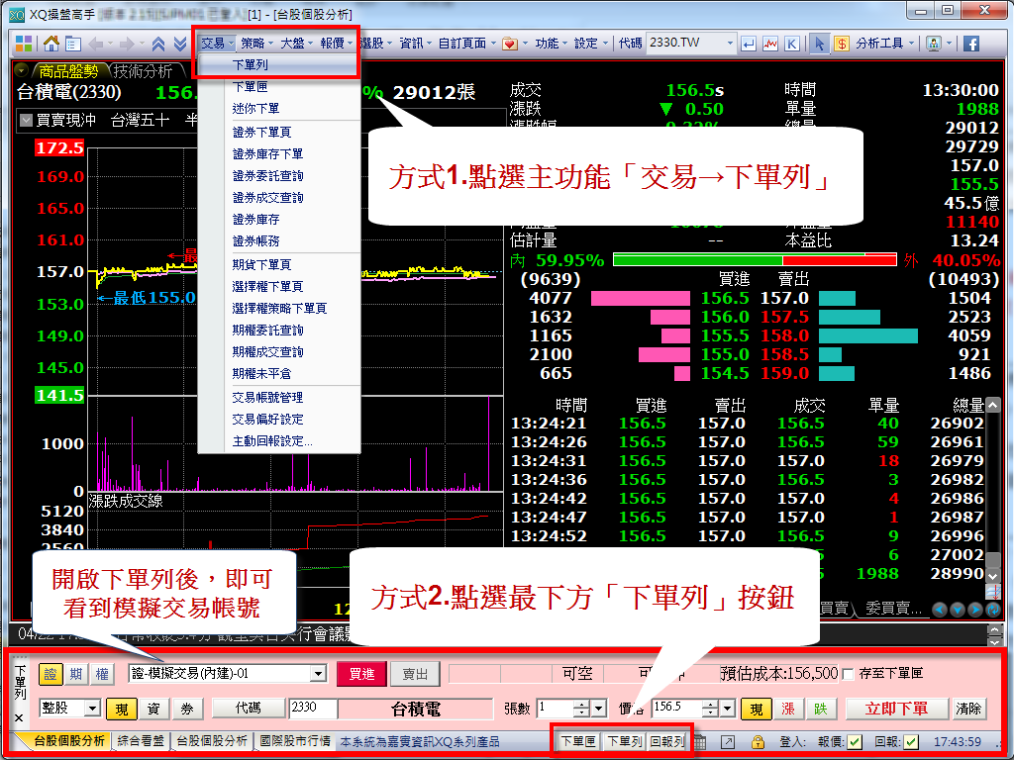Toggle the 回報 connection checkbox
1014x760 pixels.
[x=911, y=742]
